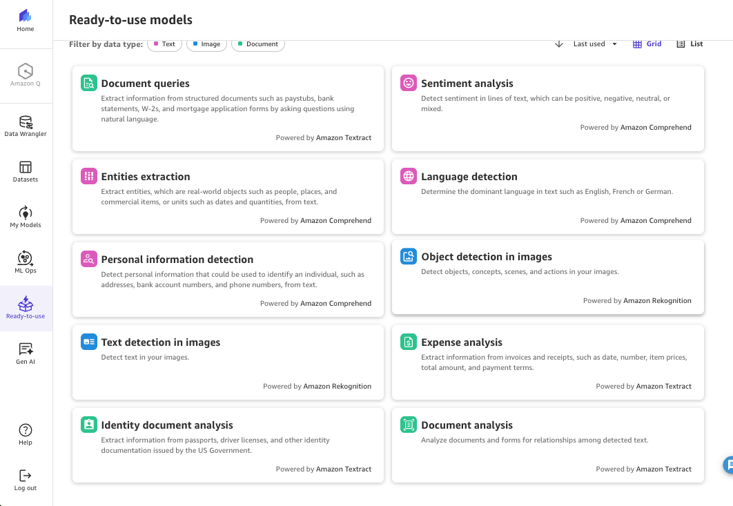Image resolution: width=733 pixels, height=506 pixels.
Task: Open the Gen AI sidebar icon
Action: click(x=26, y=353)
